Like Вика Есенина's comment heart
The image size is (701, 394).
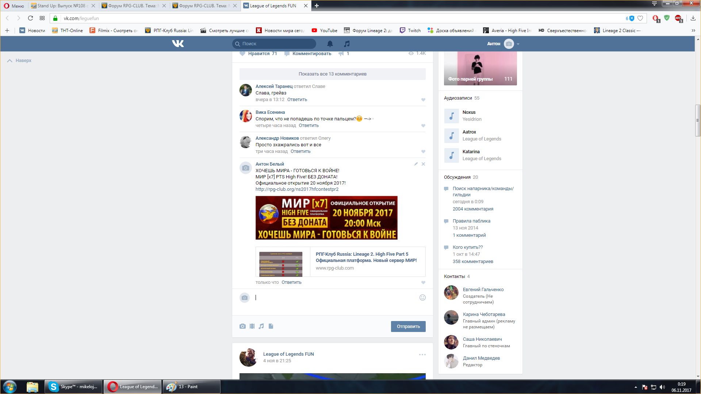423,125
